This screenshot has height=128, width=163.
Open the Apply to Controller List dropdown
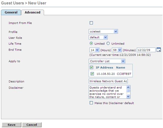click(107, 61)
